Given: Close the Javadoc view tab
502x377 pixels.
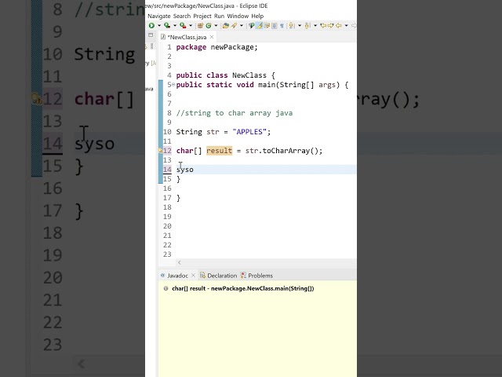Looking at the screenshot, I should pos(193,276).
